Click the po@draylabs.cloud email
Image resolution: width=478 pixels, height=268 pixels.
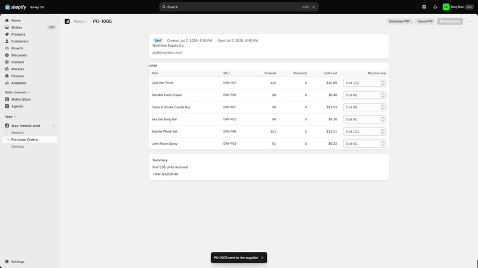click(167, 52)
